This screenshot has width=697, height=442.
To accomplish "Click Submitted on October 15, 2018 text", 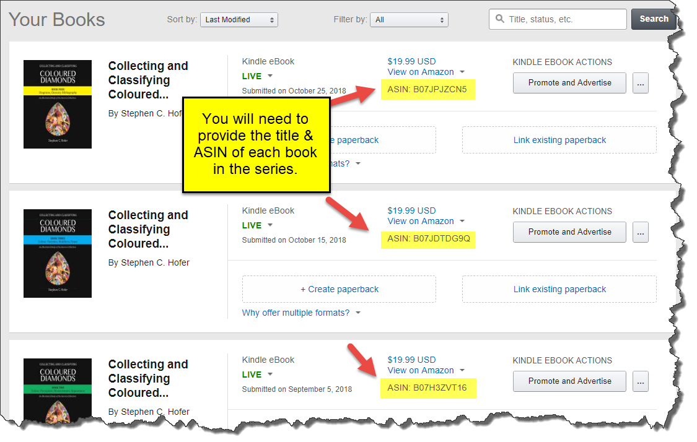I will click(x=294, y=240).
